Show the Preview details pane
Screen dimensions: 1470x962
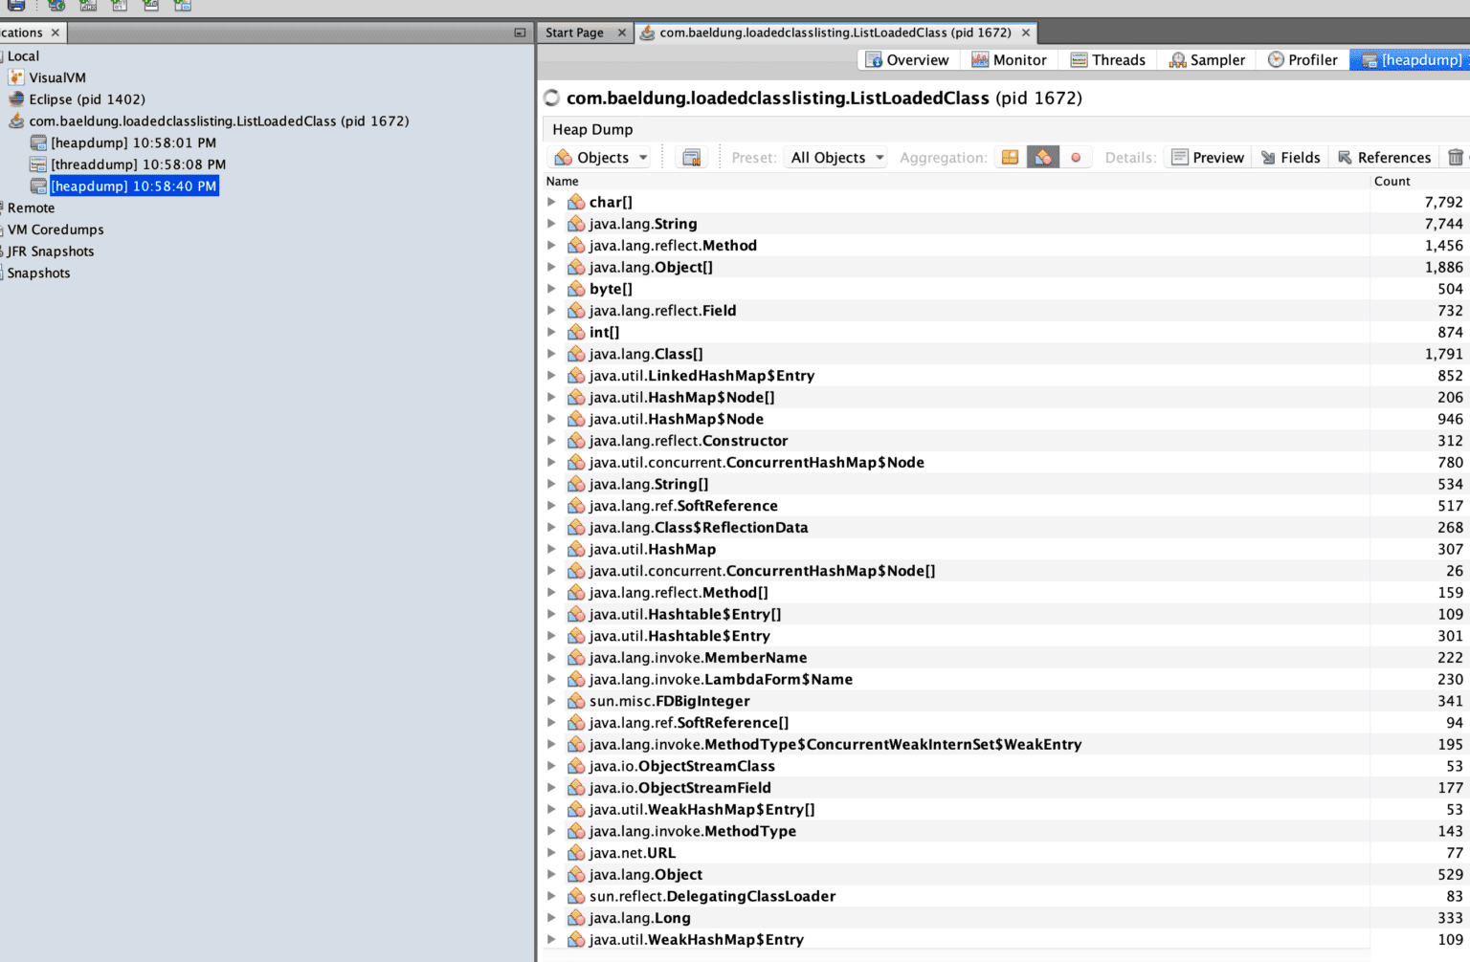(x=1207, y=157)
